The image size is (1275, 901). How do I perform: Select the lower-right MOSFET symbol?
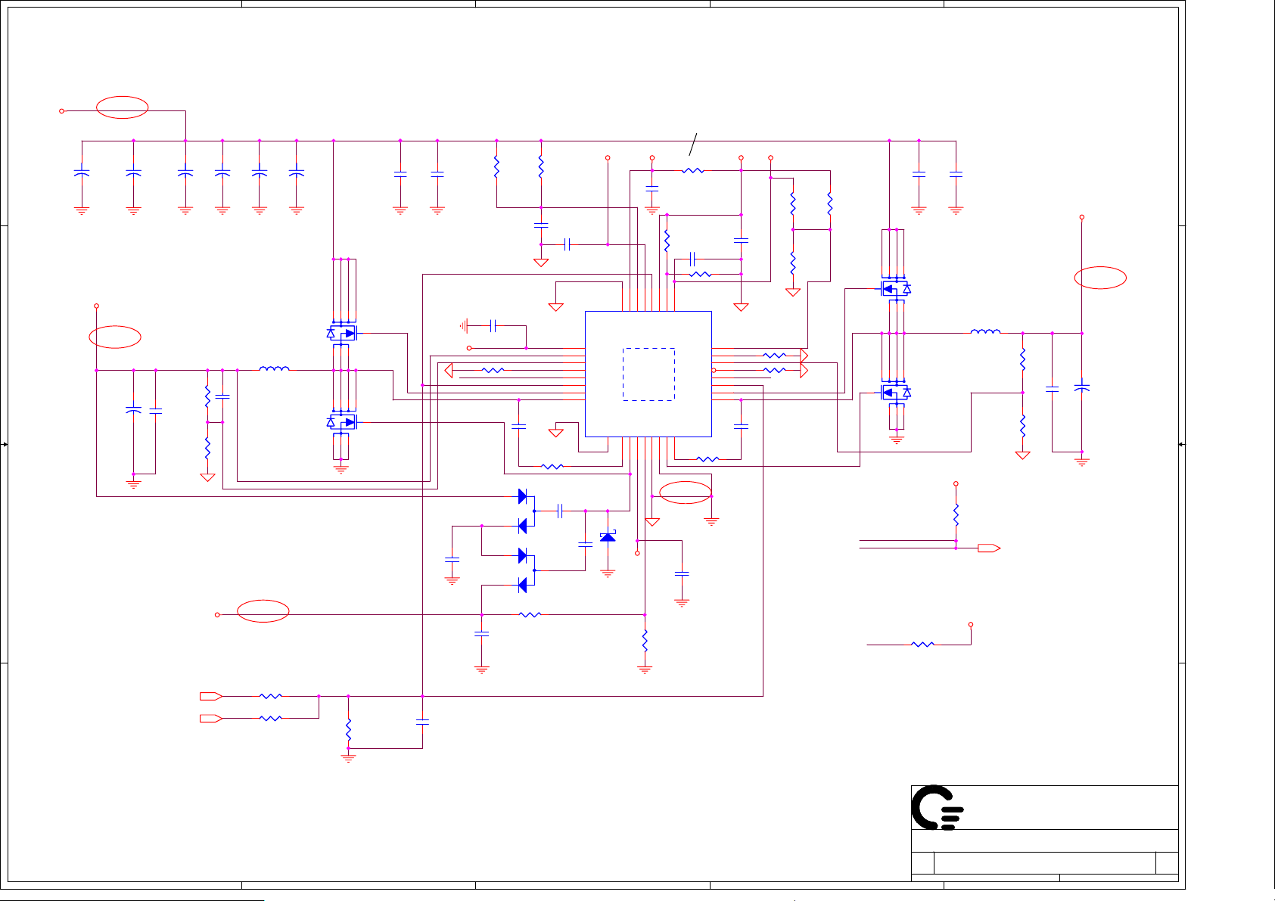[896, 393]
